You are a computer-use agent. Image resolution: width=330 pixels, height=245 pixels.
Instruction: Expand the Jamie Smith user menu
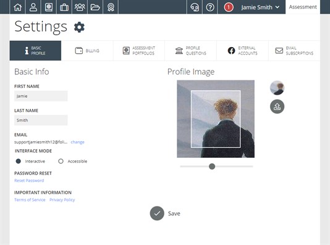click(x=260, y=7)
